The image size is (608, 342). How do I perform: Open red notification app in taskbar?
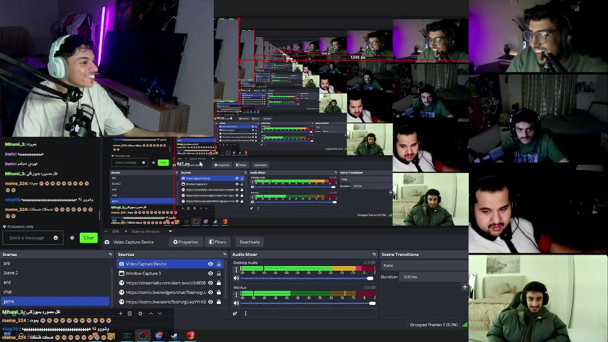point(190,336)
